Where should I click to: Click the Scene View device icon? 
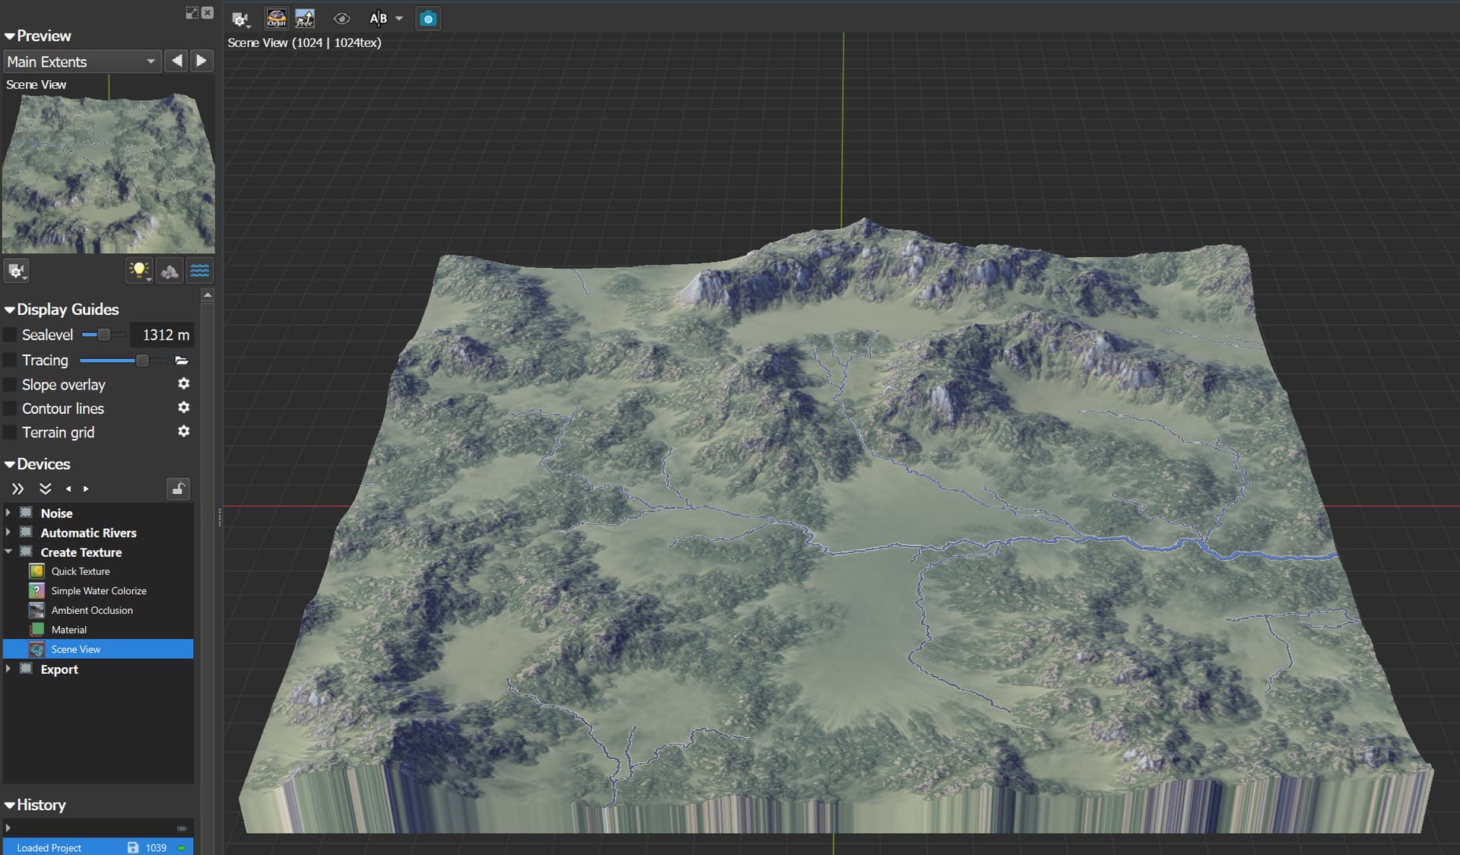36,649
